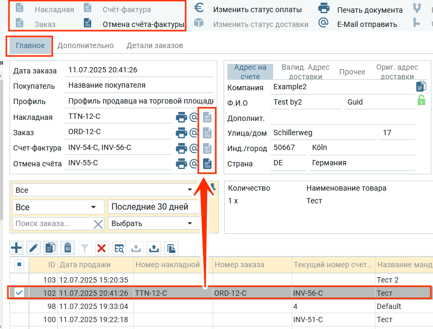
Task: Click the email icon in the Заказ row
Action: (x=194, y=133)
